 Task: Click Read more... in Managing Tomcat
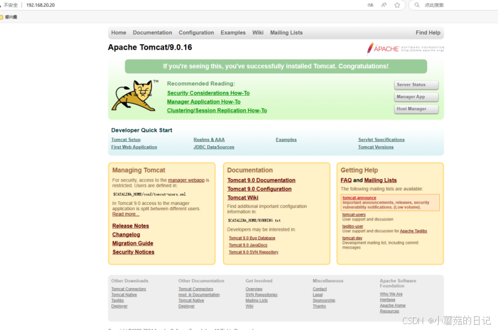126,214
